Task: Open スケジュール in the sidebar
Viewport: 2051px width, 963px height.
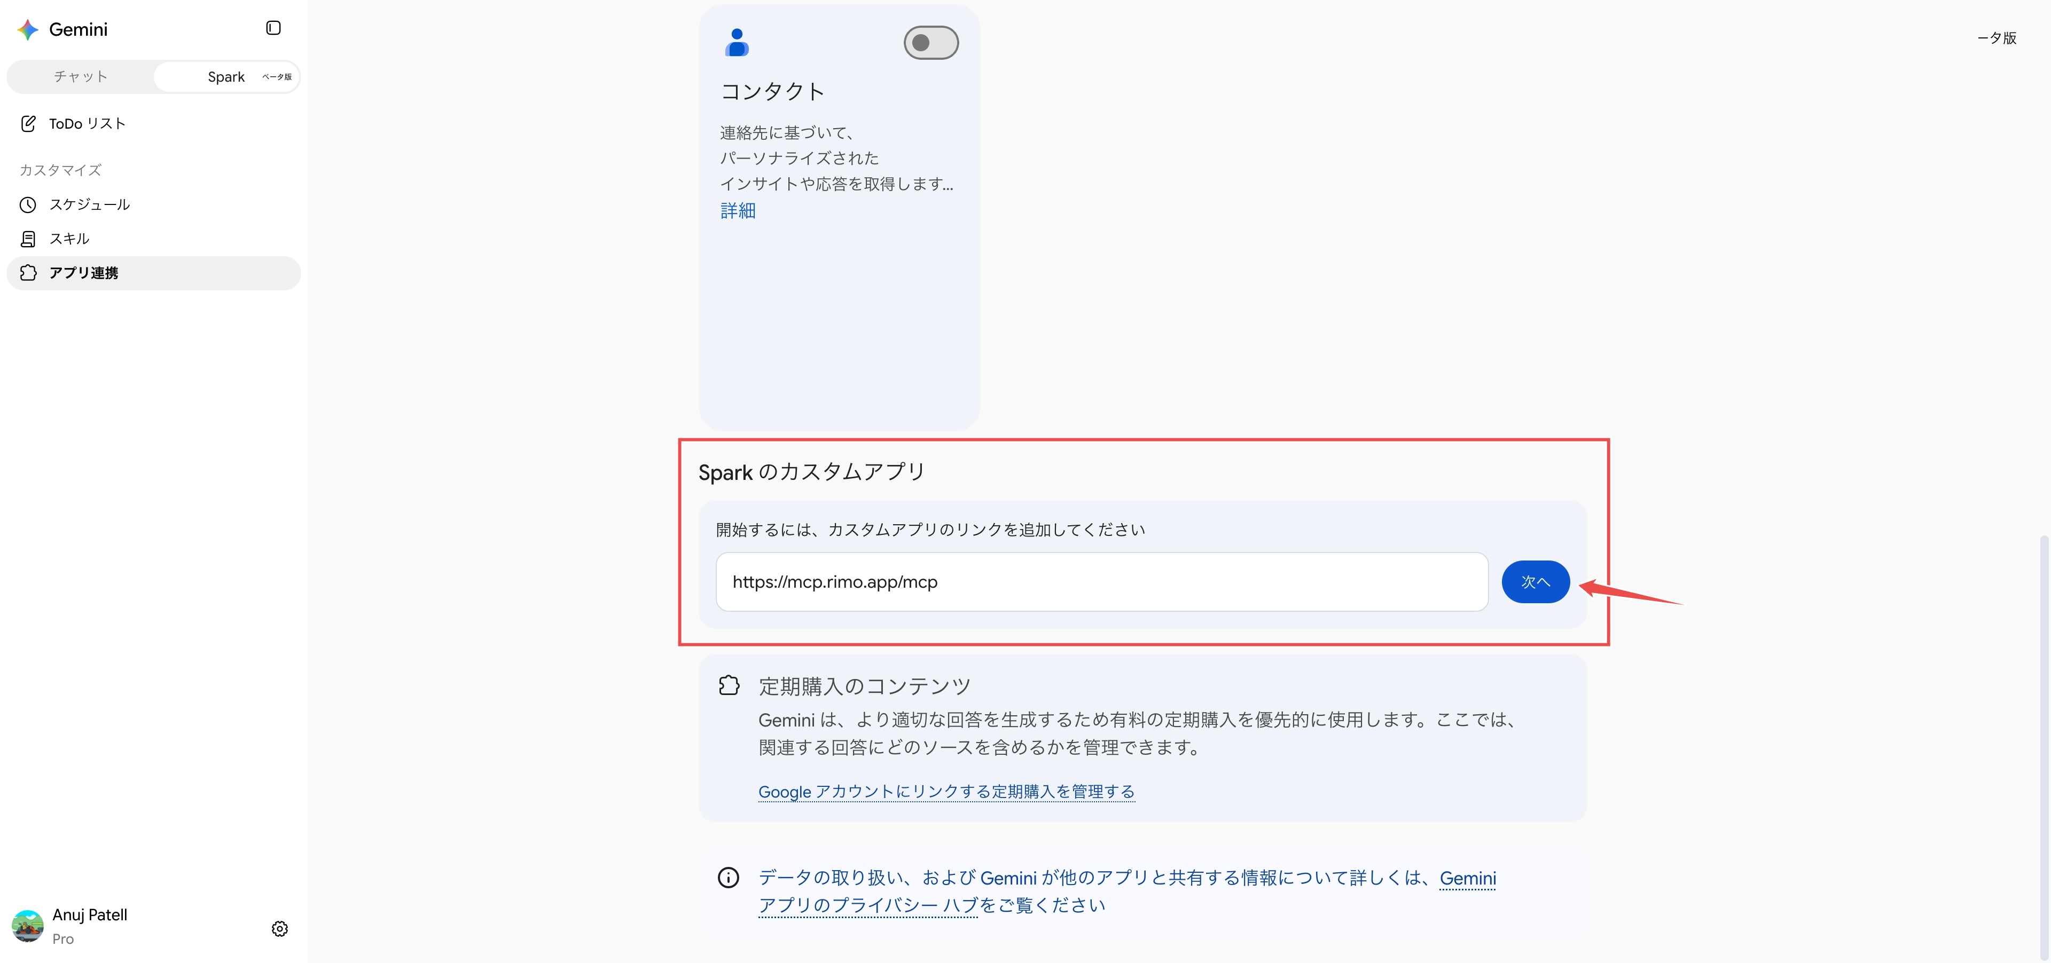Action: tap(153, 204)
